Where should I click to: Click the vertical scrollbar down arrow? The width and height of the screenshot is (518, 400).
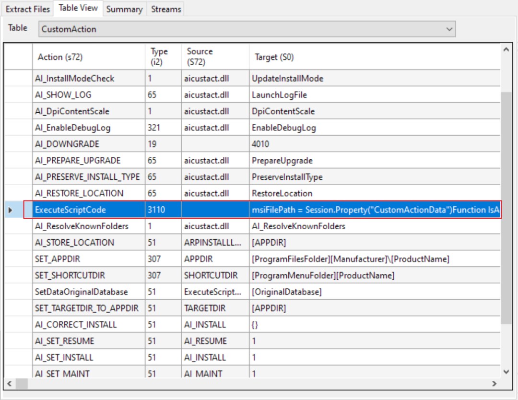click(506, 372)
